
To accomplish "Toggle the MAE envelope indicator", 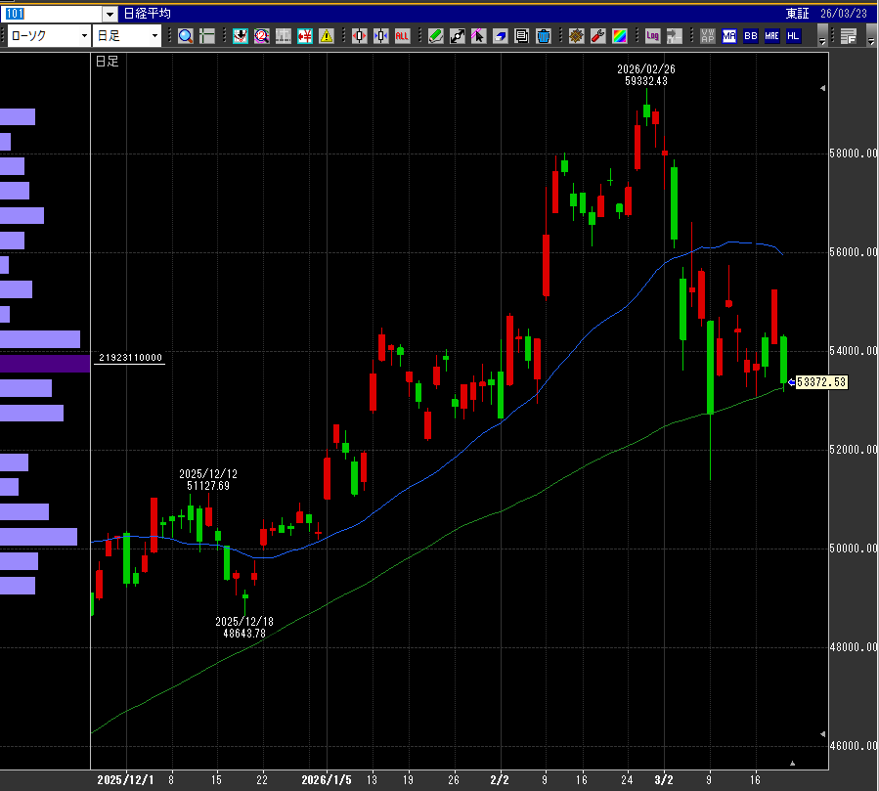I will click(x=771, y=36).
